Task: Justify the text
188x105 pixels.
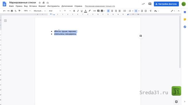Action: [120, 11]
